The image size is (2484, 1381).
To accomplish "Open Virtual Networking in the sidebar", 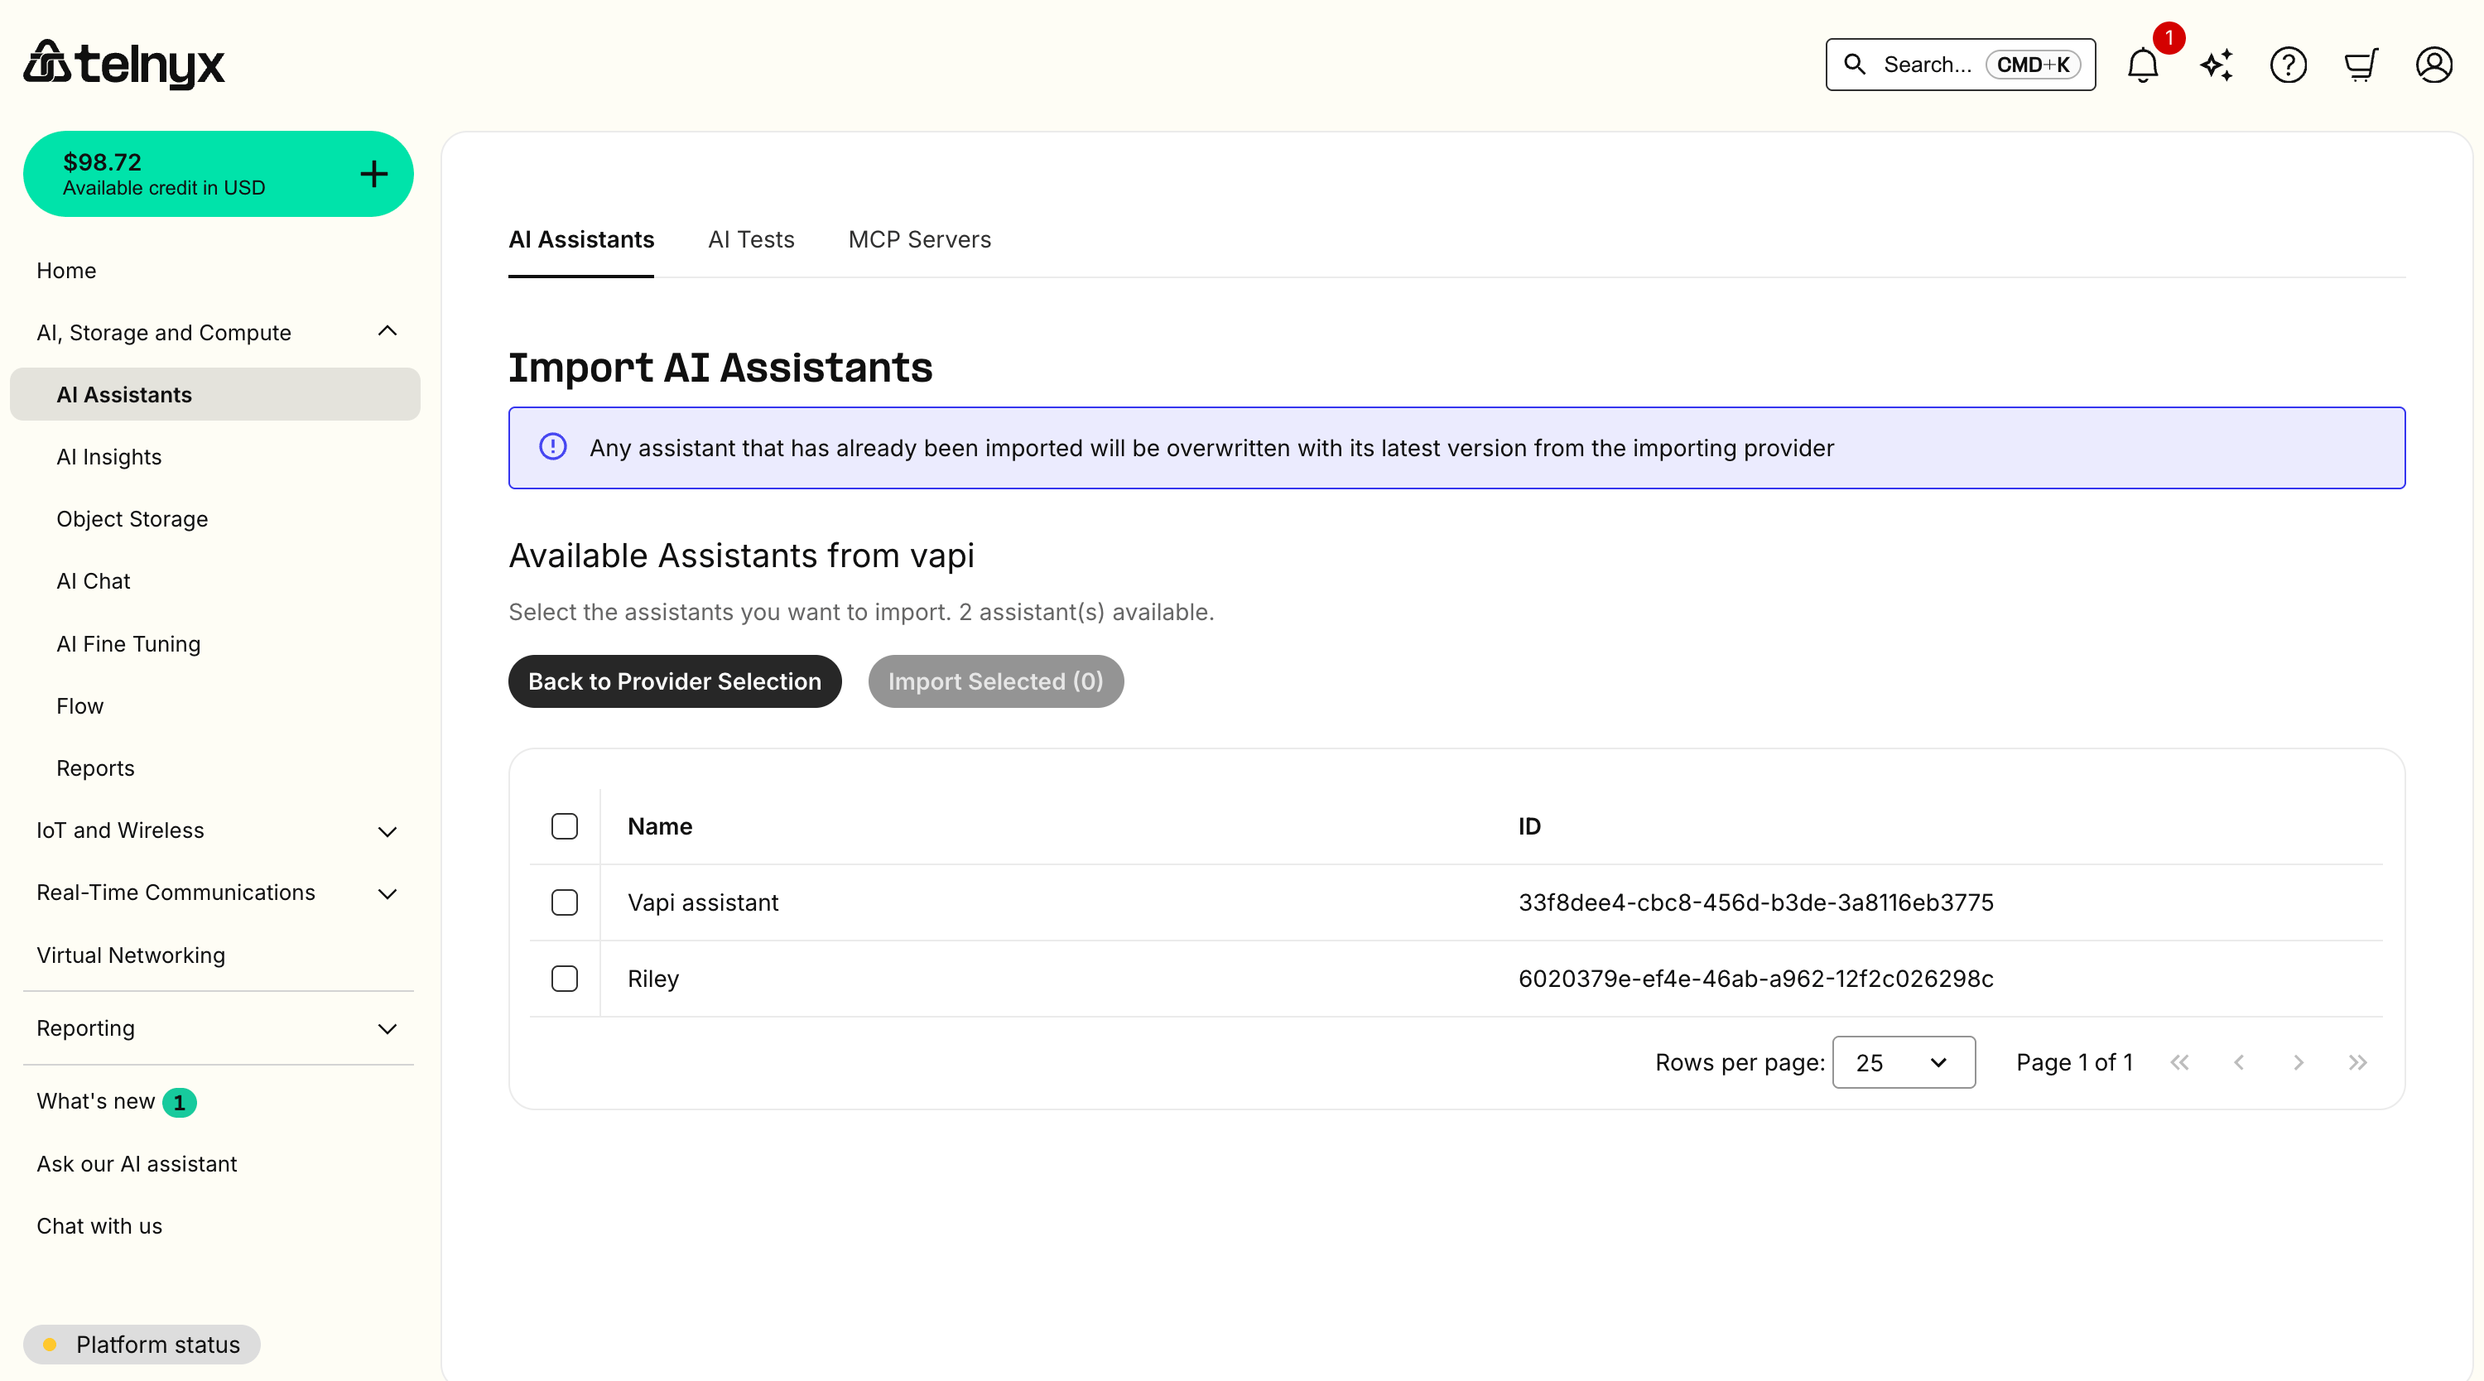I will pos(131,955).
